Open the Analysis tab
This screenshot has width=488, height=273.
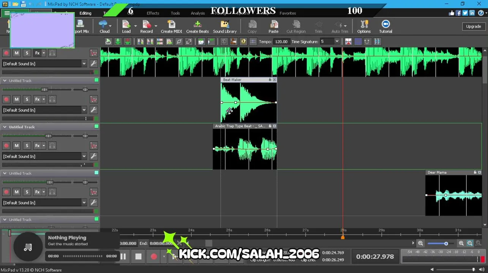(198, 13)
